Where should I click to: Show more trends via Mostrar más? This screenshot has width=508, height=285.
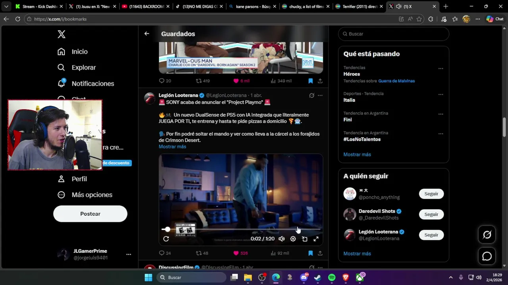357,154
